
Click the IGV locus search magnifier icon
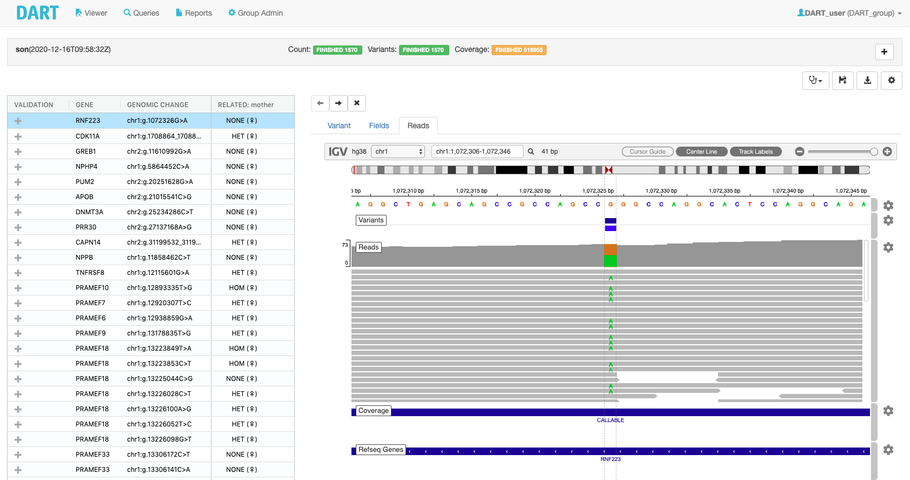click(x=531, y=152)
